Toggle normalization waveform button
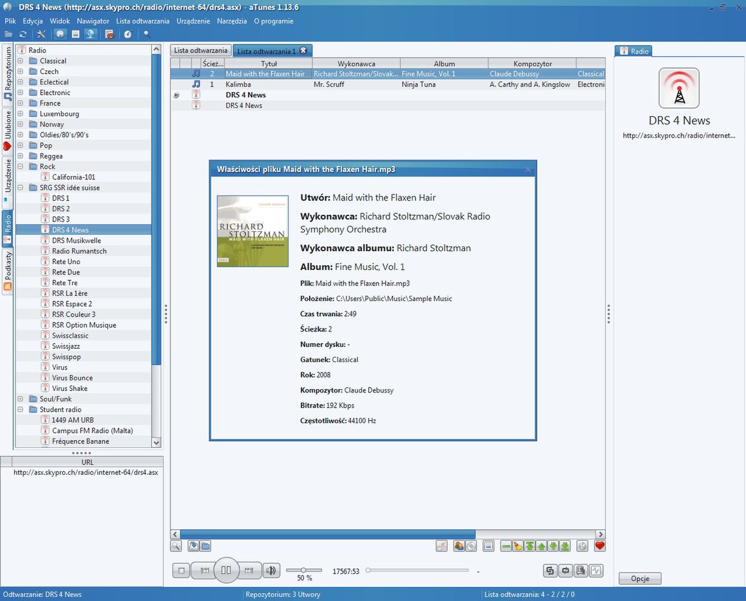746x601 pixels. [596, 570]
